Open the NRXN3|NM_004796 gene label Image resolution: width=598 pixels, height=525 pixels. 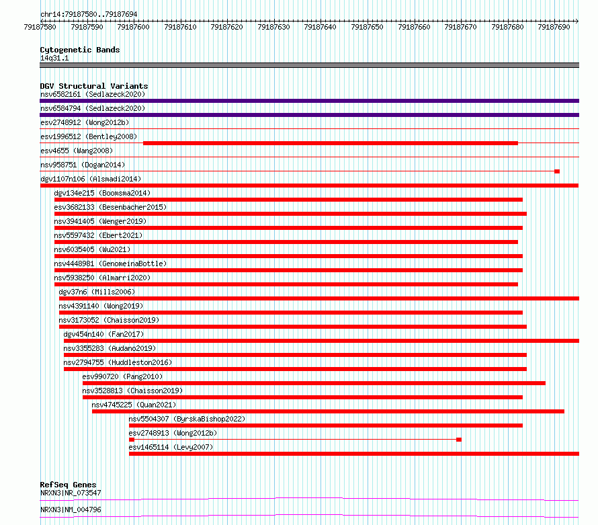(x=71, y=510)
